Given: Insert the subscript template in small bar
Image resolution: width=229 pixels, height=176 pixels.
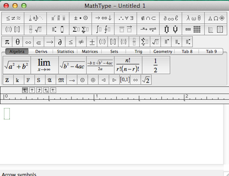Looking at the screenshot, I should (x=176, y=42).
